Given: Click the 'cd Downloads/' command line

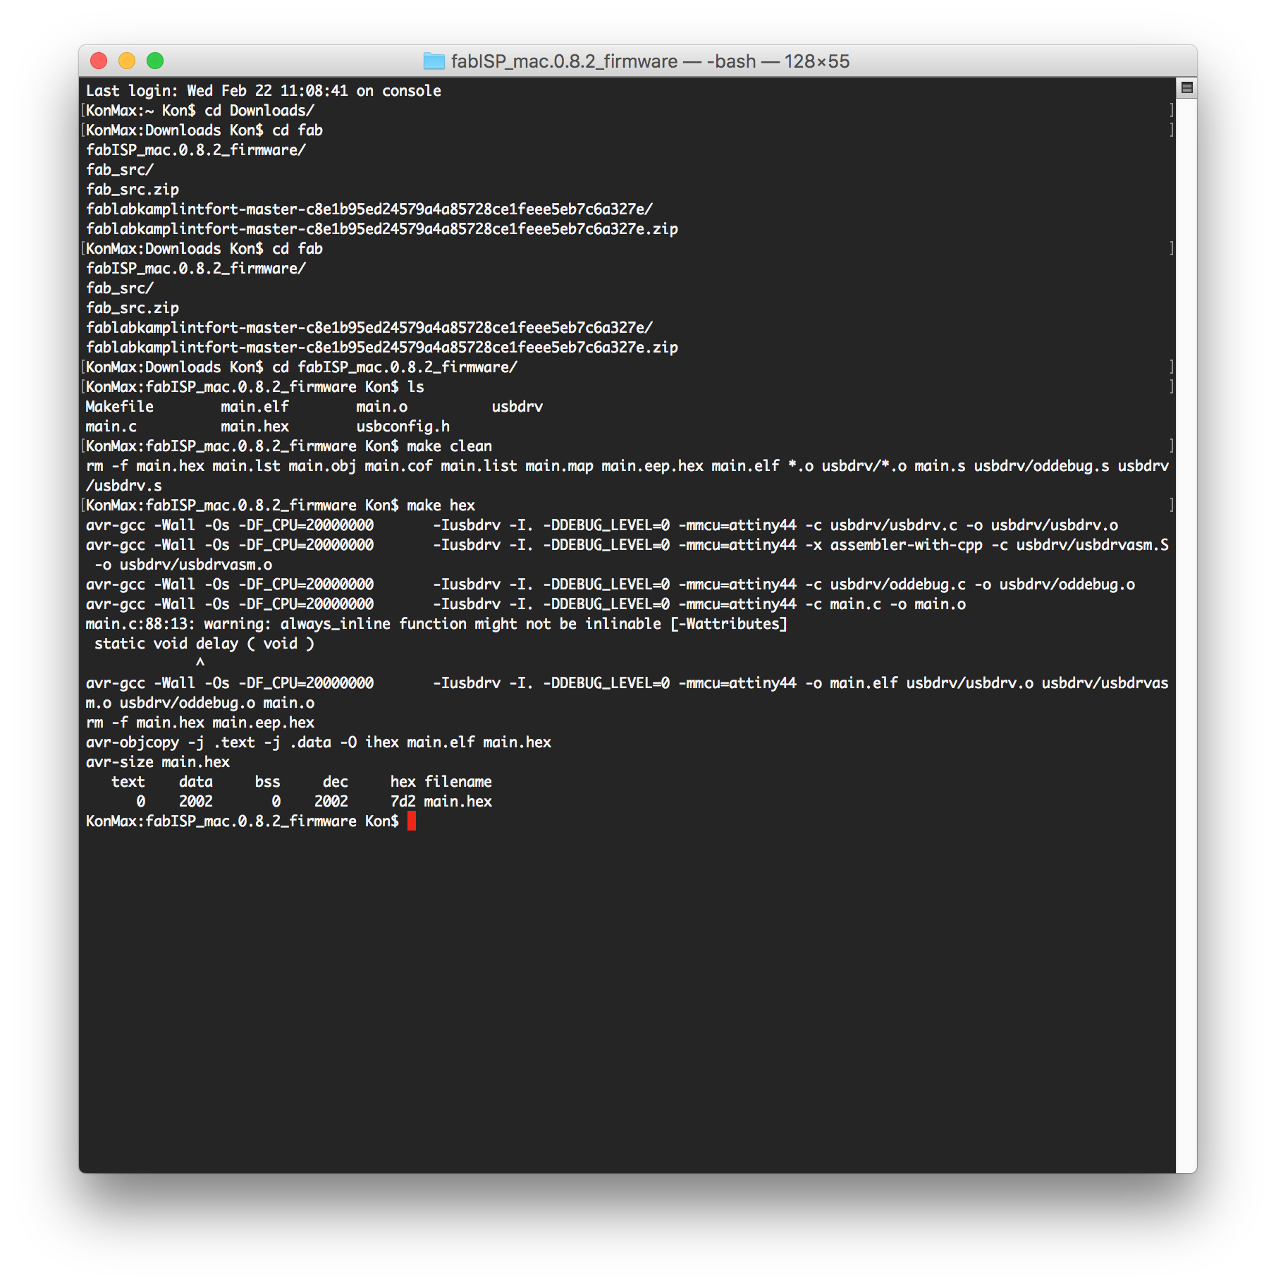Looking at the screenshot, I should 200,111.
